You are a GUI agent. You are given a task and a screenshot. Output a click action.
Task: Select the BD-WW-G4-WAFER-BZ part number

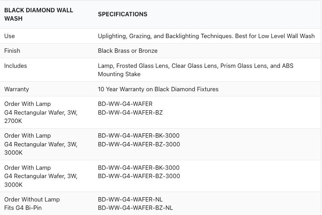click(130, 113)
